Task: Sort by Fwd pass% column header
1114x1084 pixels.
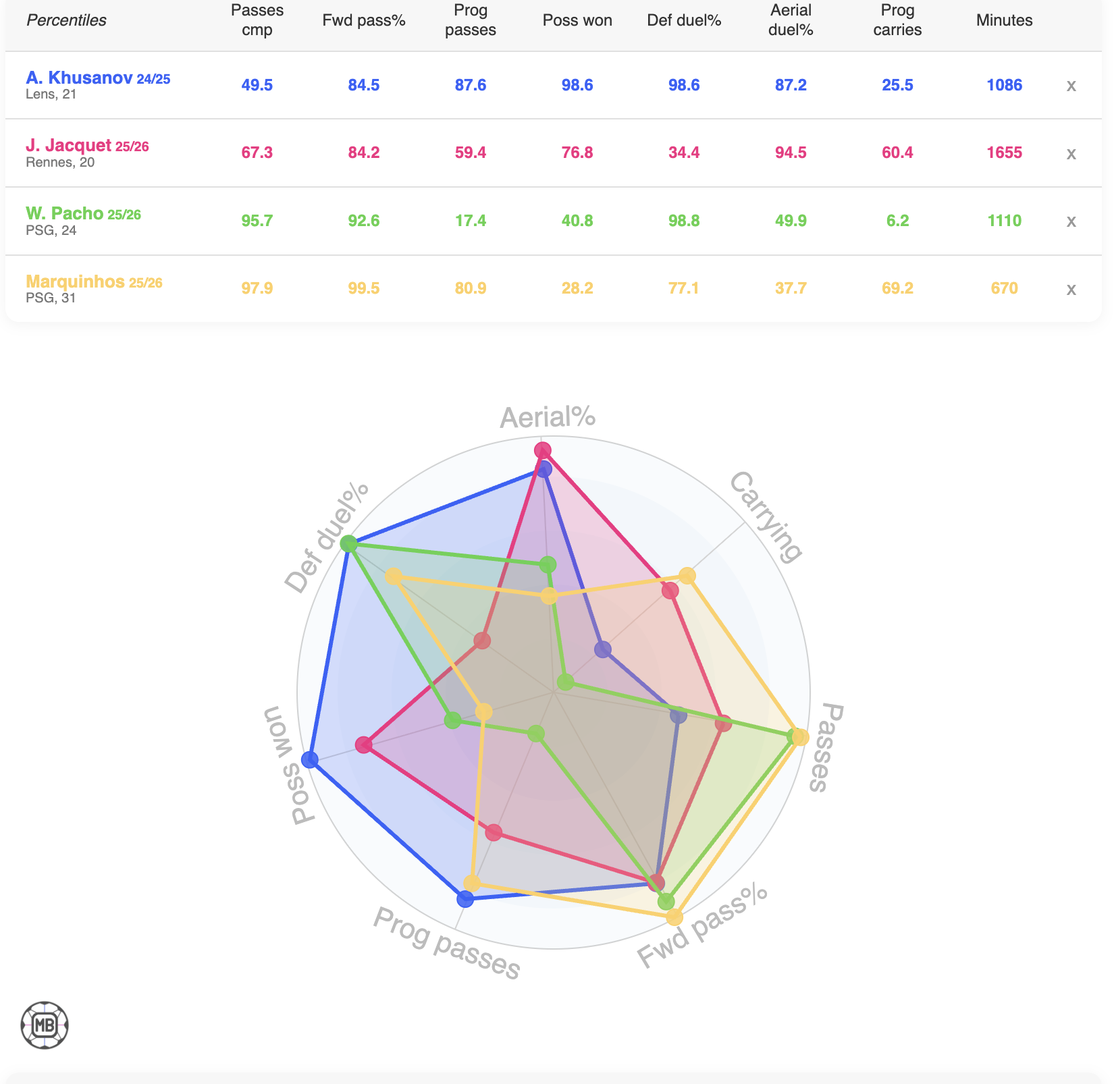Action: [x=364, y=20]
